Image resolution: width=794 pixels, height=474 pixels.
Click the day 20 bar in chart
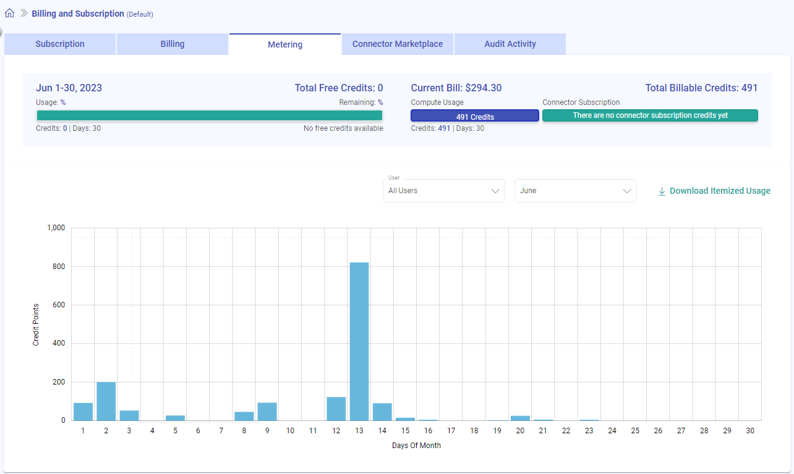tap(520, 418)
